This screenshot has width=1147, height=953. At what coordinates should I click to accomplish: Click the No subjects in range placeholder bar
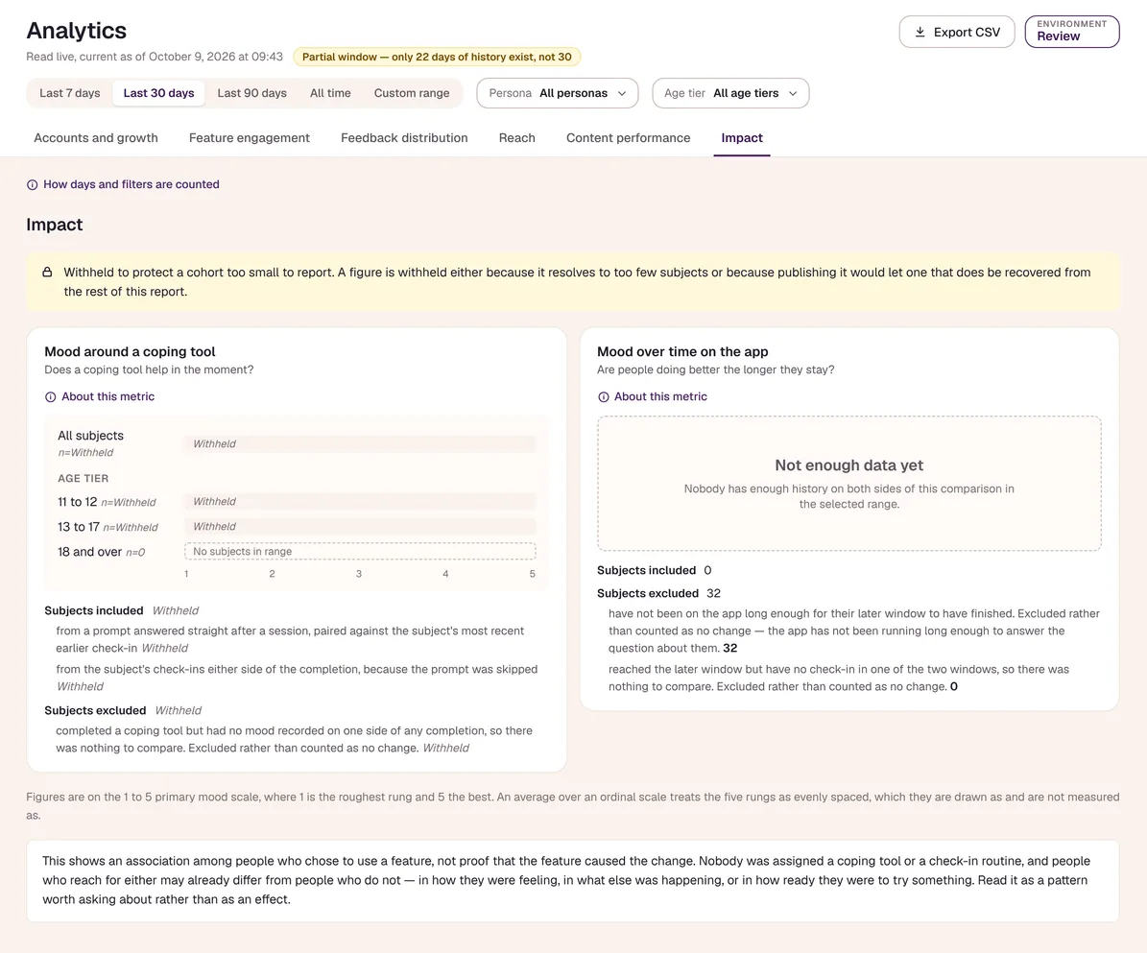coord(360,552)
